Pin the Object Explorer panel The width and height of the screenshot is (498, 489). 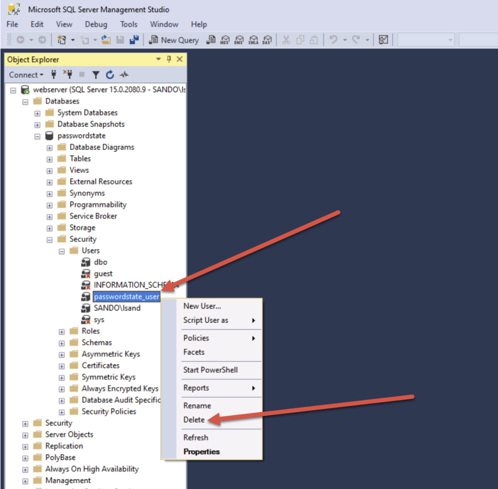point(169,59)
